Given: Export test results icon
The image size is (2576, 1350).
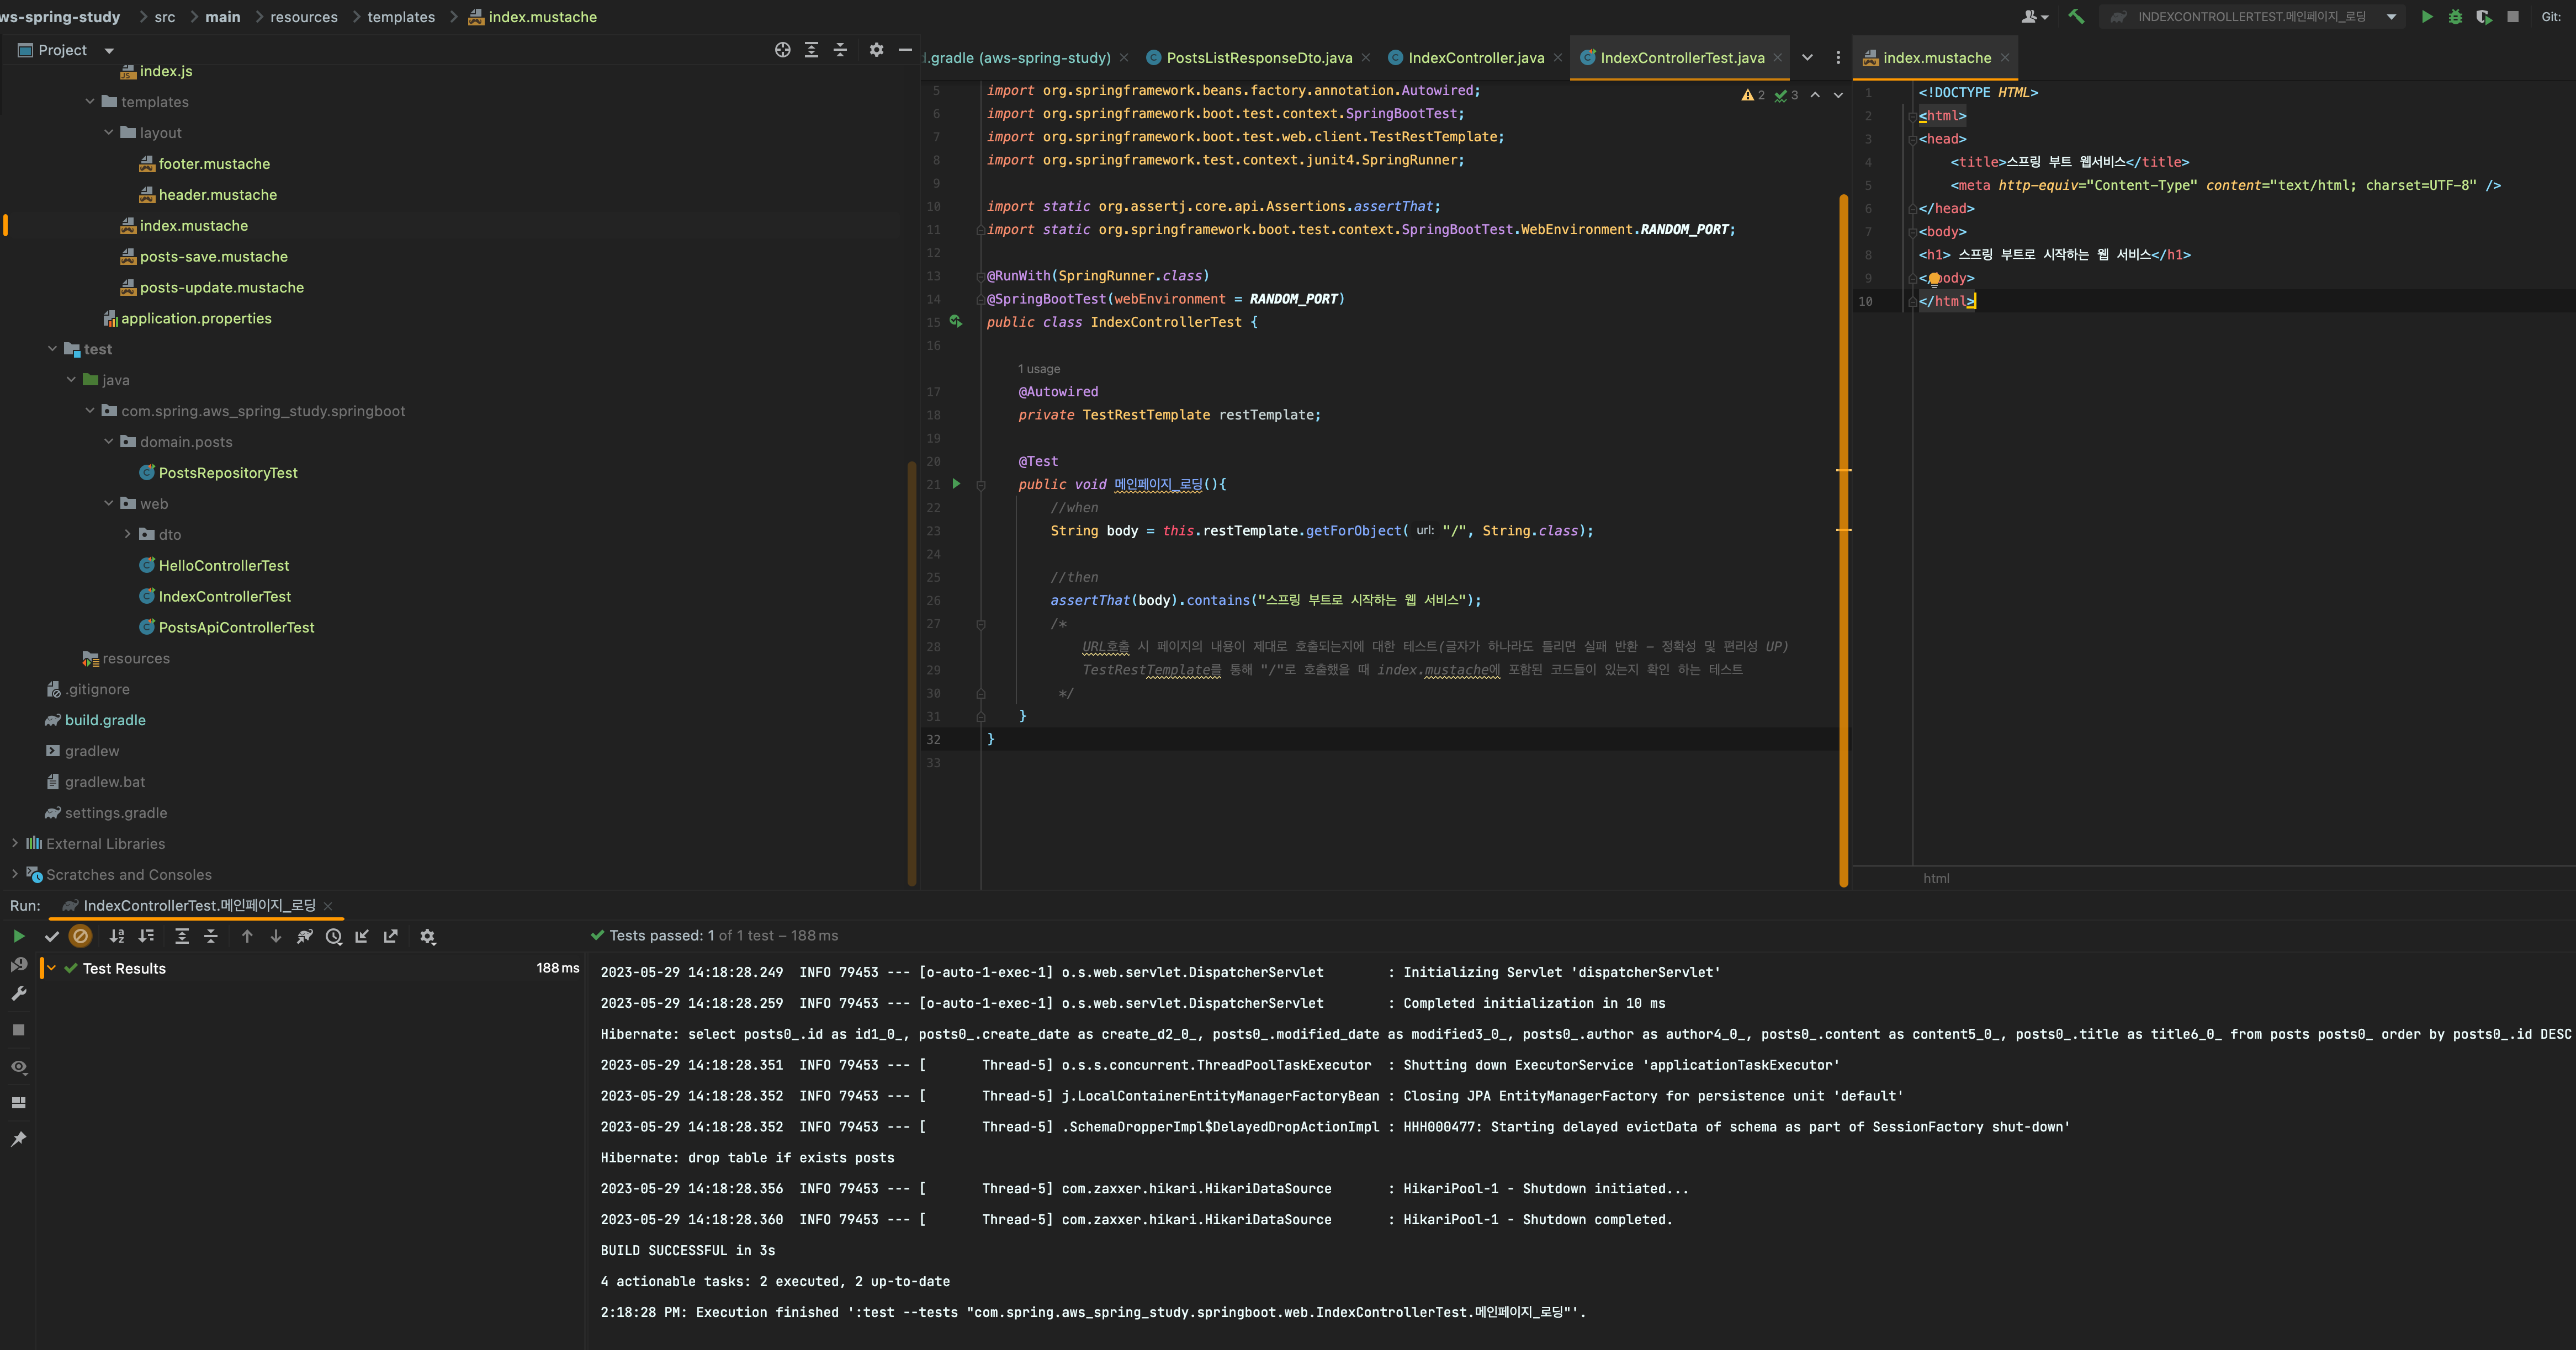Looking at the screenshot, I should coord(391,936).
